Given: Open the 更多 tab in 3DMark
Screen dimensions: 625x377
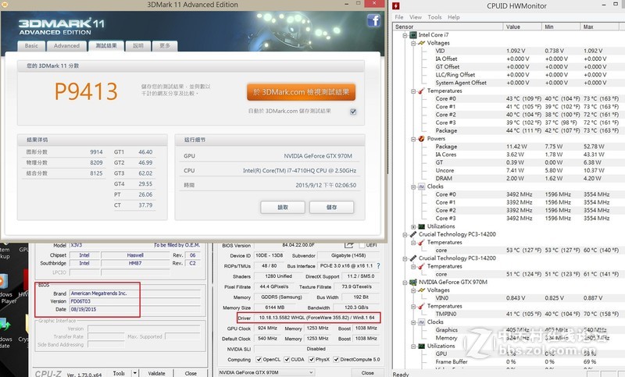Looking at the screenshot, I should tap(165, 46).
